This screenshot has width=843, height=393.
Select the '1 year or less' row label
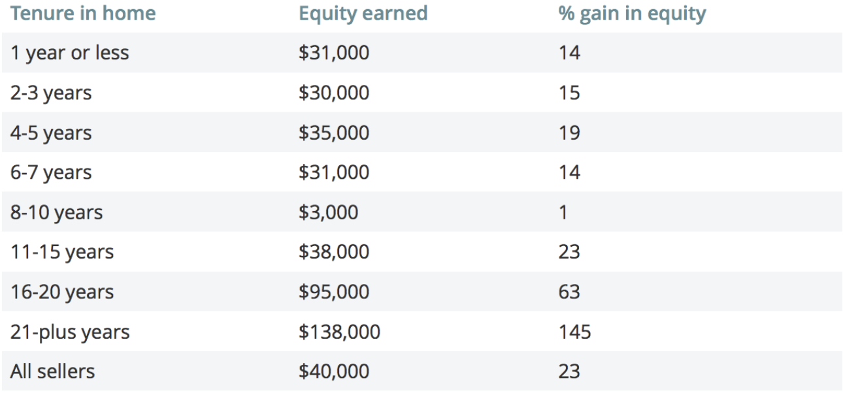(x=69, y=53)
